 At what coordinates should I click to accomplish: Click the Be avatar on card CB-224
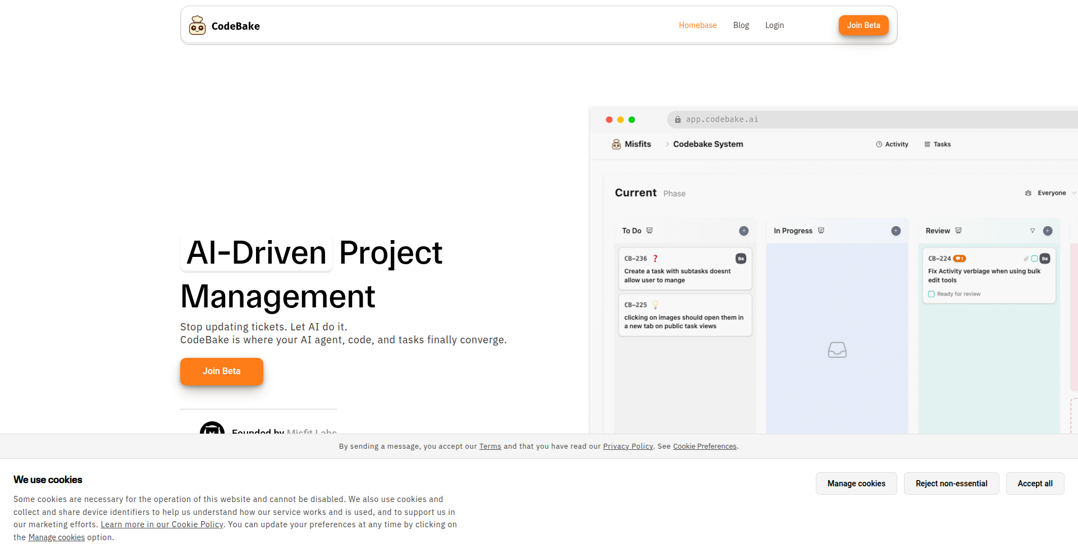click(1045, 259)
